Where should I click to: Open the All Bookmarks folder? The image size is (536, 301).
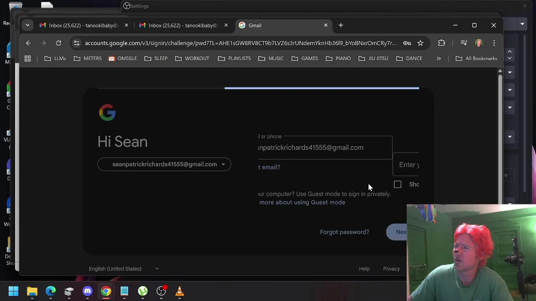point(477,59)
